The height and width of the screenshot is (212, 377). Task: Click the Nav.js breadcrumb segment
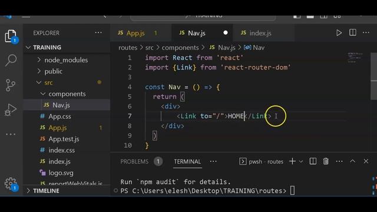click(223, 48)
